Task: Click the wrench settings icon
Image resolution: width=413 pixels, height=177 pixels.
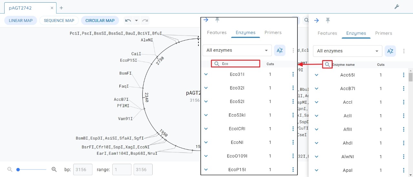Action: (x=397, y=7)
